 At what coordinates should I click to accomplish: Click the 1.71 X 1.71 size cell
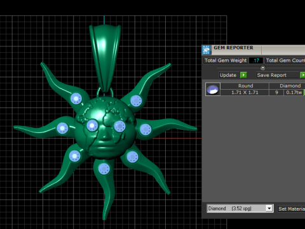[245, 92]
